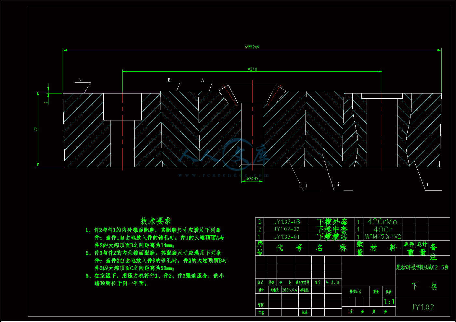Select the φ350g6 outer diameter dimension text
Image resolution: width=456 pixels, height=322 pixels.
tap(252, 47)
